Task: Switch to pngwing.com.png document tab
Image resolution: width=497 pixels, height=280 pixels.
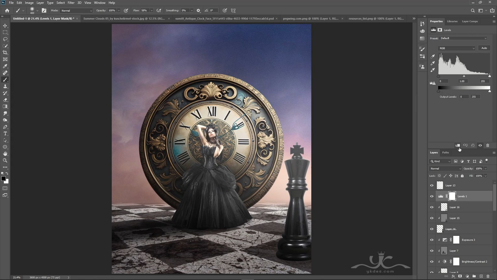Action: coord(311,18)
